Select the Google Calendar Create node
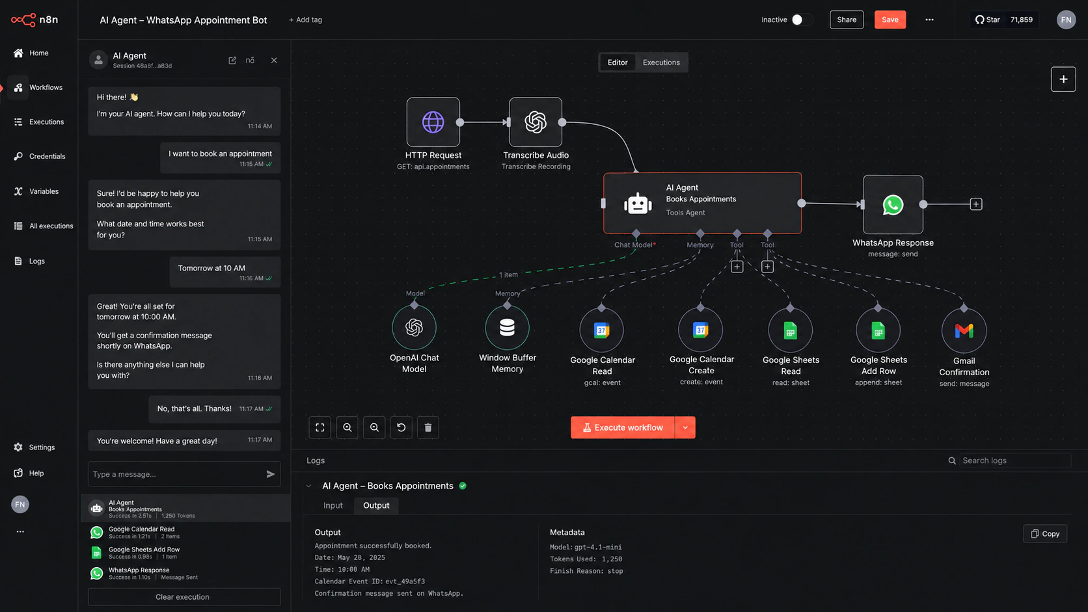 pos(700,330)
